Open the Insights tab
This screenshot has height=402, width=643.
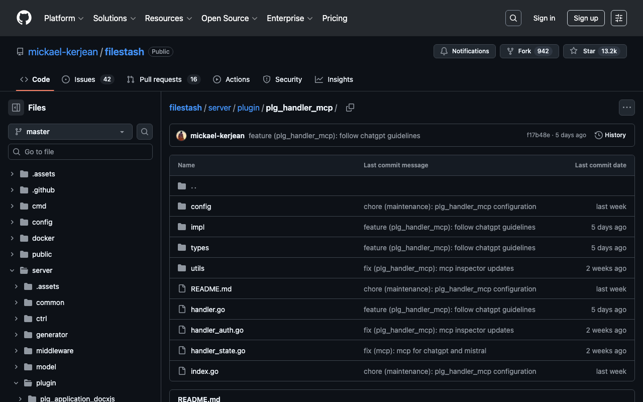tap(334, 79)
